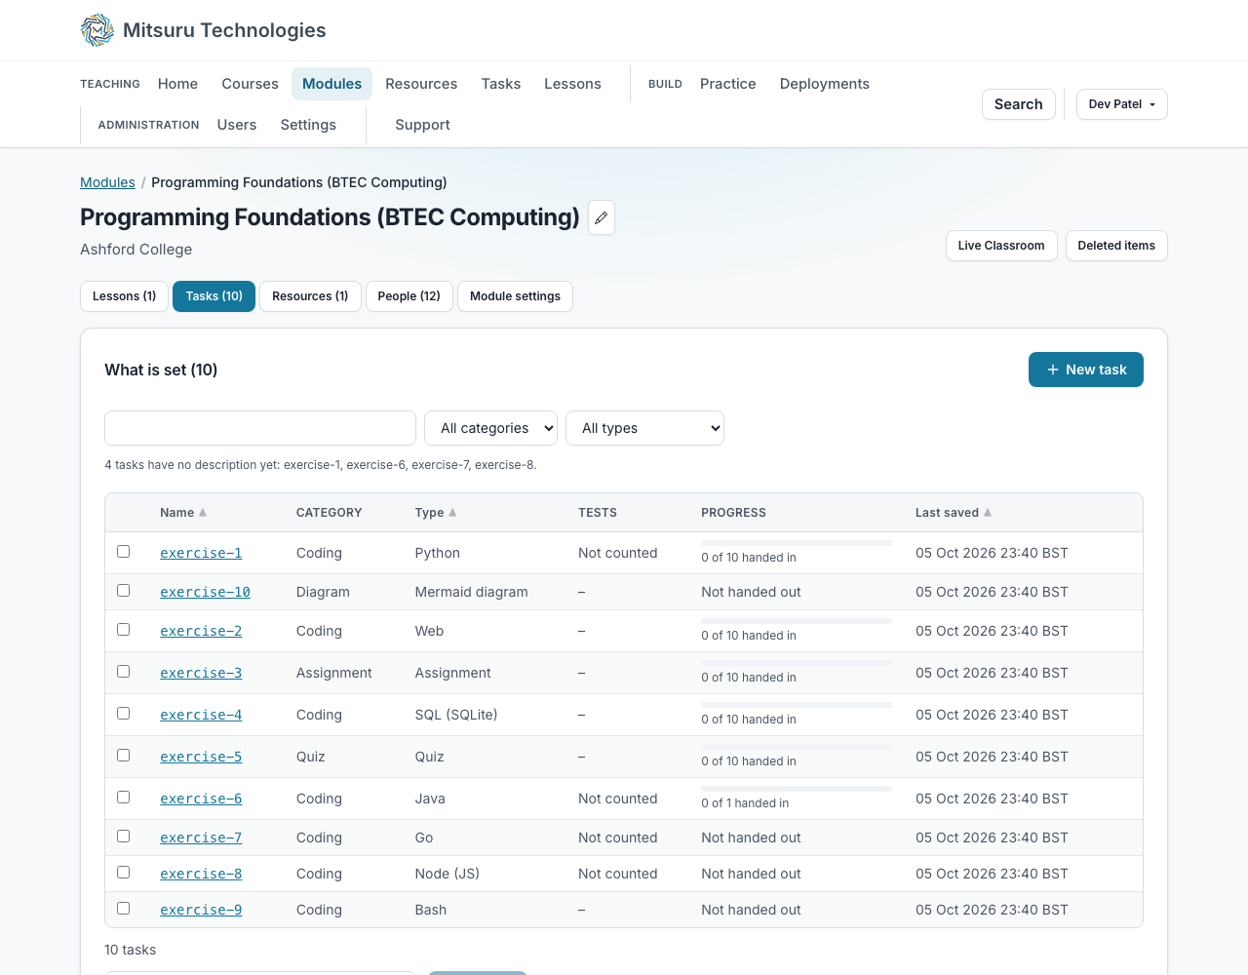
Task: Sort by Name column arrow
Action: click(203, 513)
